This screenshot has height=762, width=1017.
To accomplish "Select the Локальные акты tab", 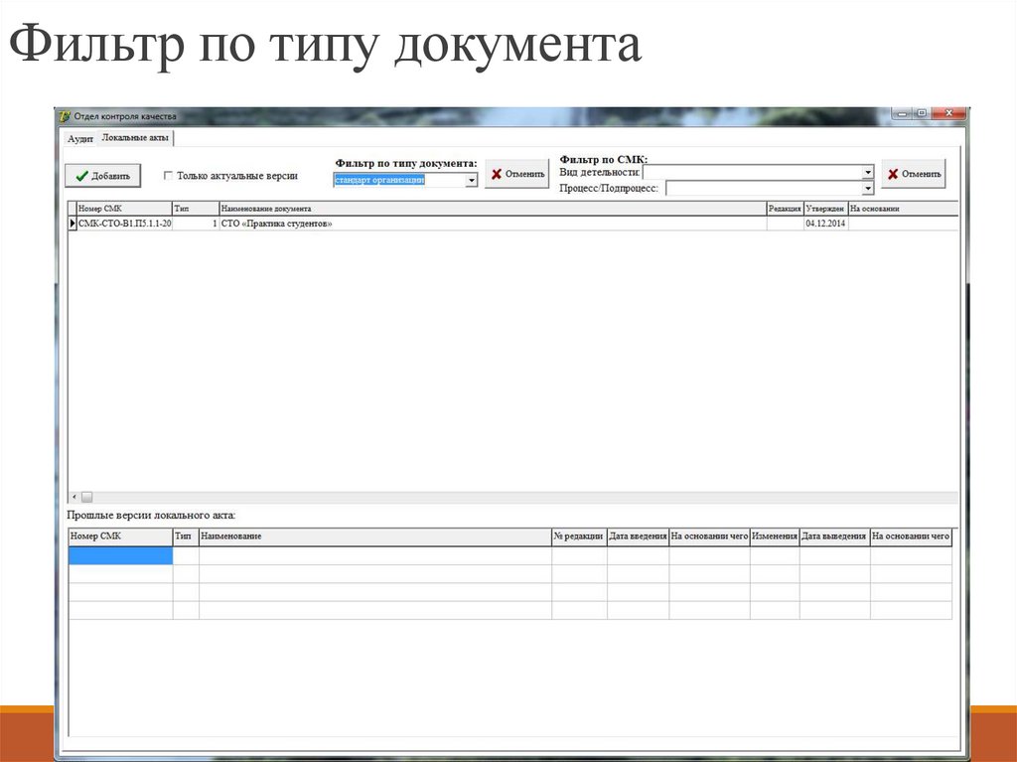I will point(135,138).
